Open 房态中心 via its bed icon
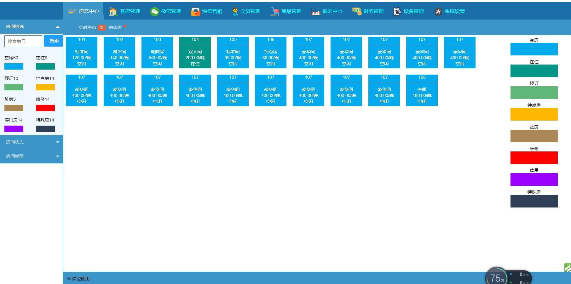Screen dimensions: 571x284 click(x=72, y=11)
